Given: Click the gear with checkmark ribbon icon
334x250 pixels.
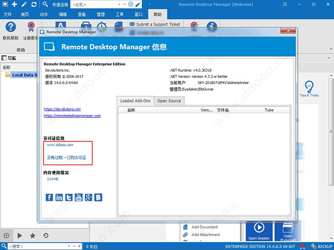Looking at the screenshot, I should tap(194, 25).
